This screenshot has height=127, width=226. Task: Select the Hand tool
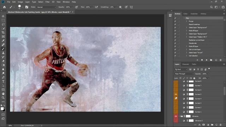[x=3, y=93]
